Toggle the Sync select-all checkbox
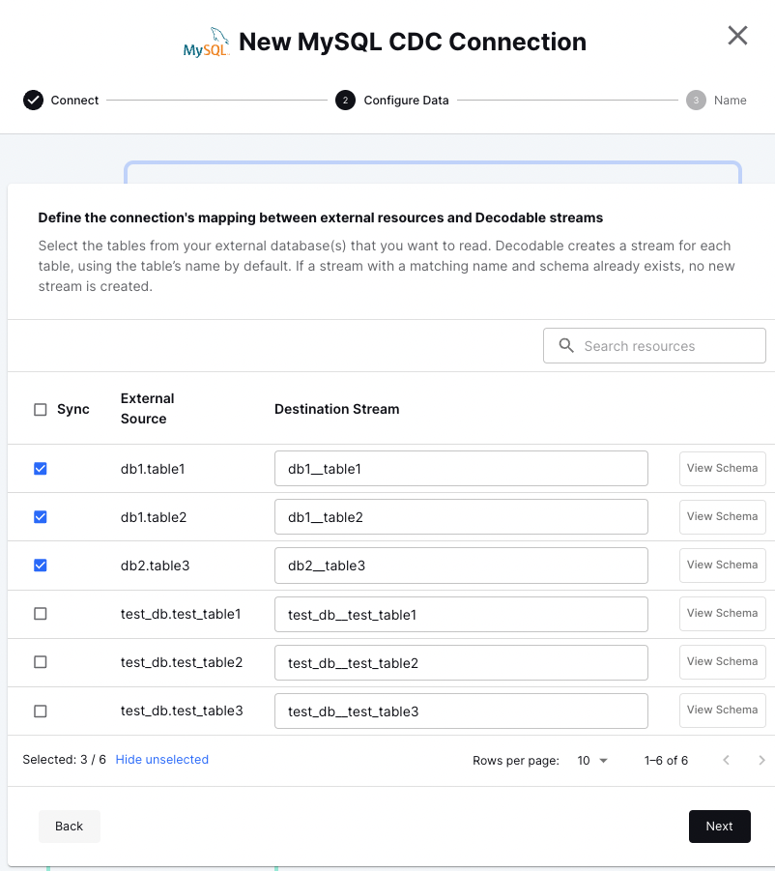 (x=40, y=409)
